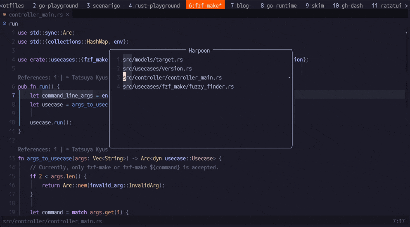The image size is (410, 227).
Task: Go to tmux window 4 rust-playground
Action: [154, 5]
